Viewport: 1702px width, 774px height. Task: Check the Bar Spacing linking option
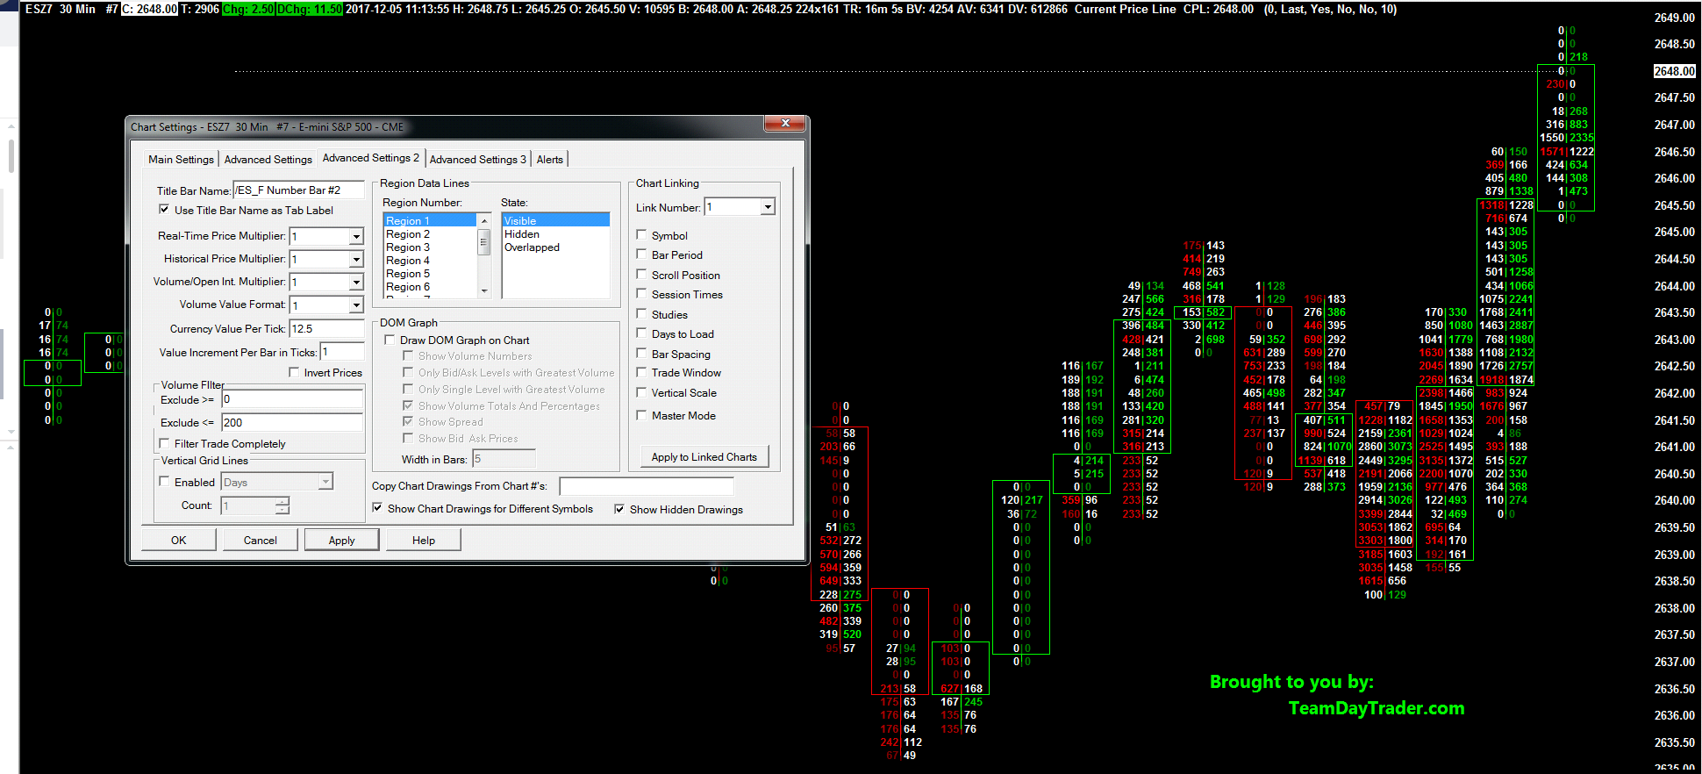coord(641,354)
